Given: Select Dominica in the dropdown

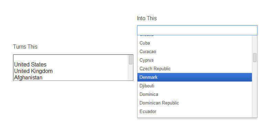Looking at the screenshot, I should (x=149, y=94).
